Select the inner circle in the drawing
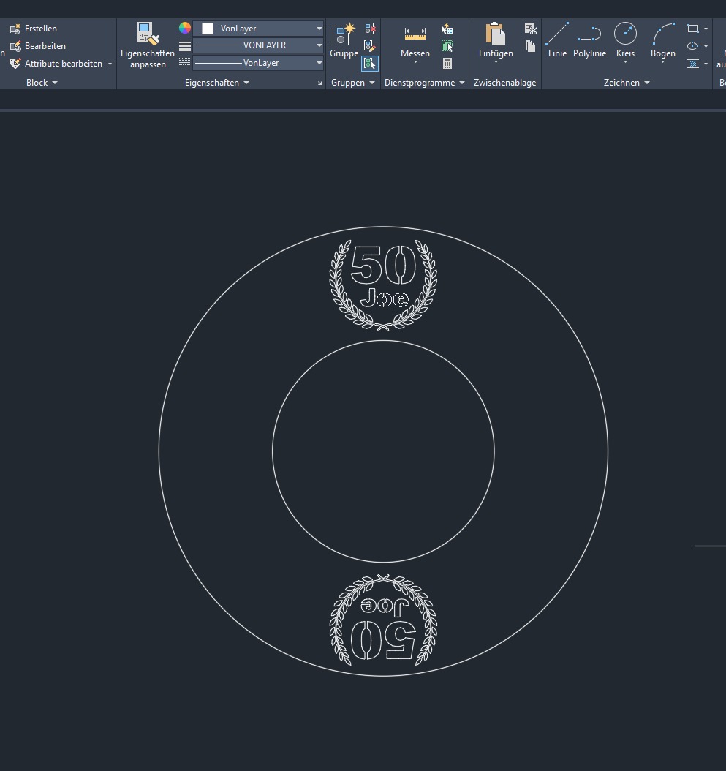Viewport: 726px width, 771px height. click(273, 451)
